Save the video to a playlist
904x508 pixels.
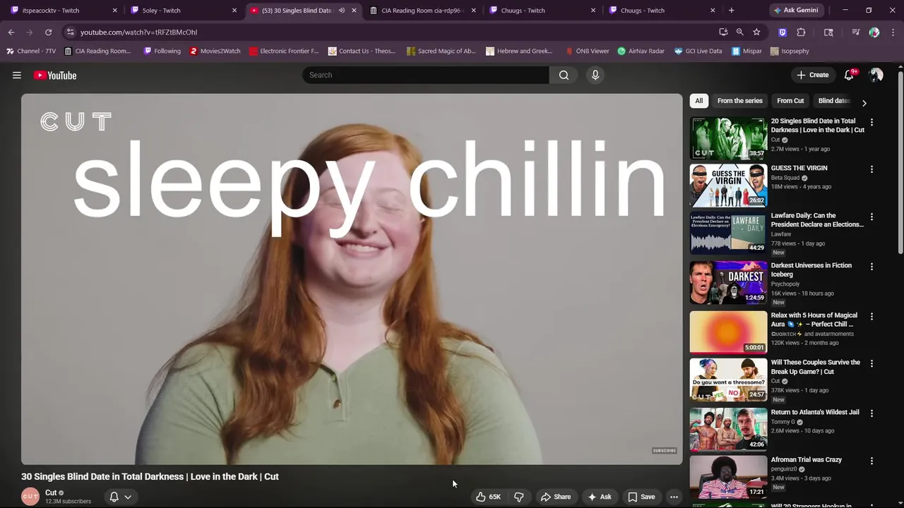(x=641, y=497)
